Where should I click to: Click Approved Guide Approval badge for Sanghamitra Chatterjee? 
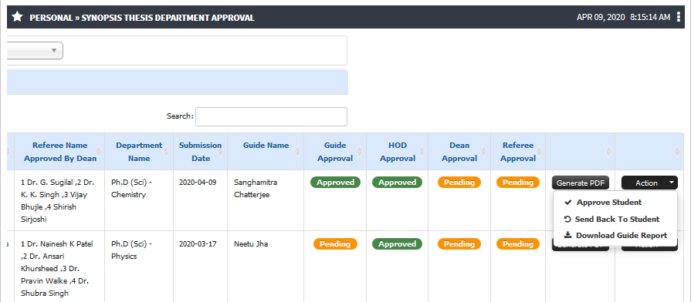point(335,183)
